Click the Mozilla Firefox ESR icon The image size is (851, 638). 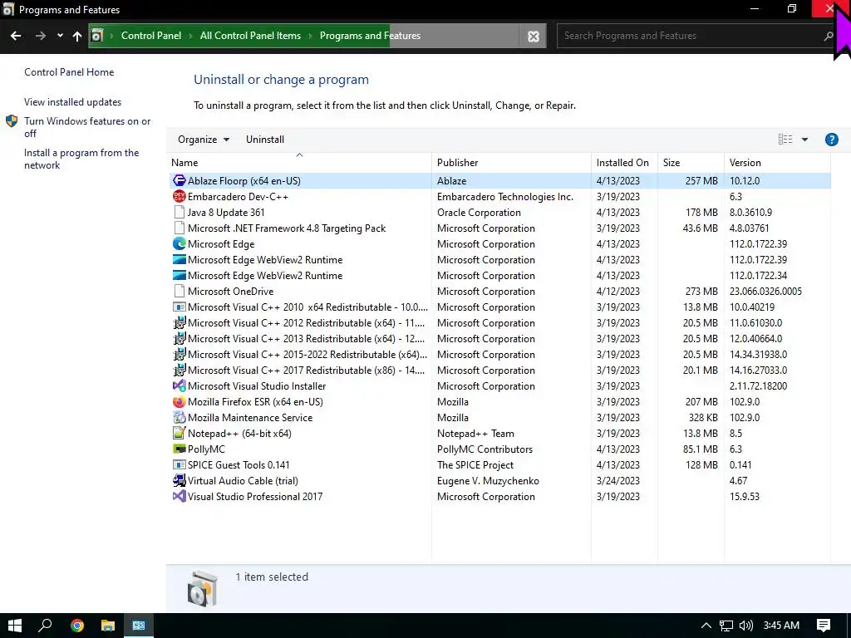point(180,401)
